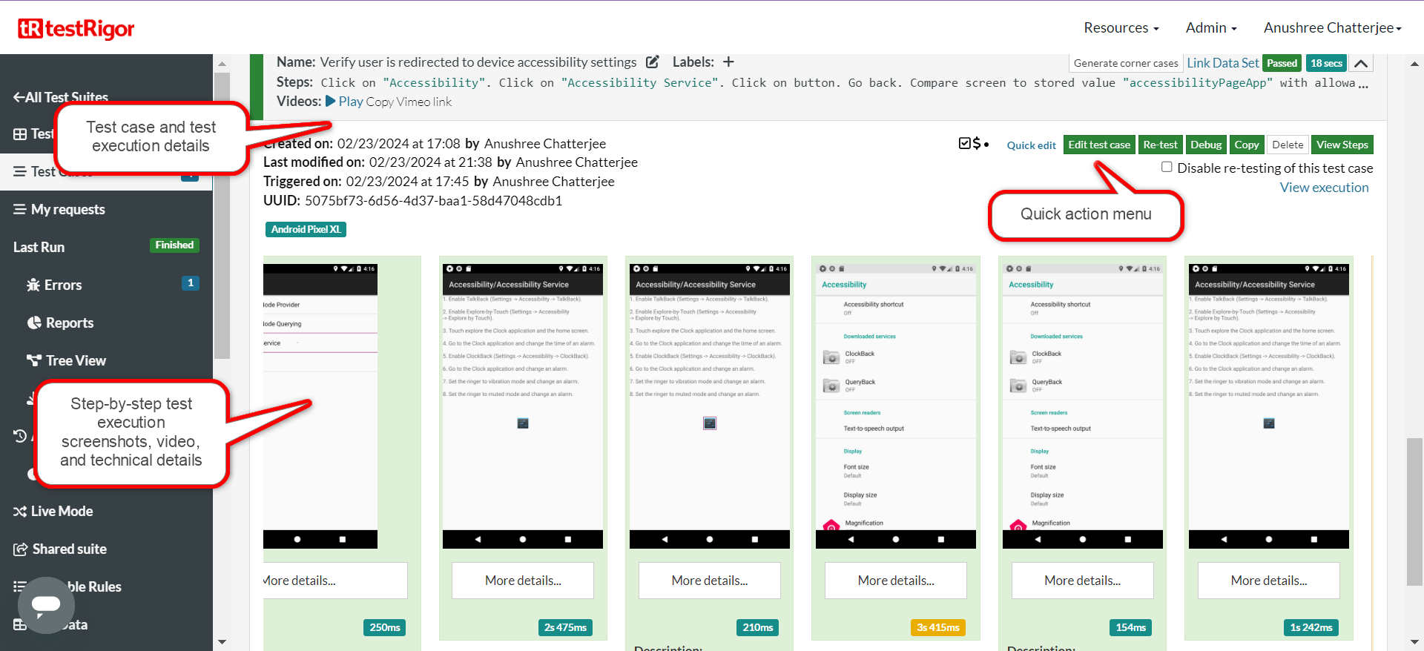
Task: Click the edit pencil icon beside test name
Action: click(653, 62)
